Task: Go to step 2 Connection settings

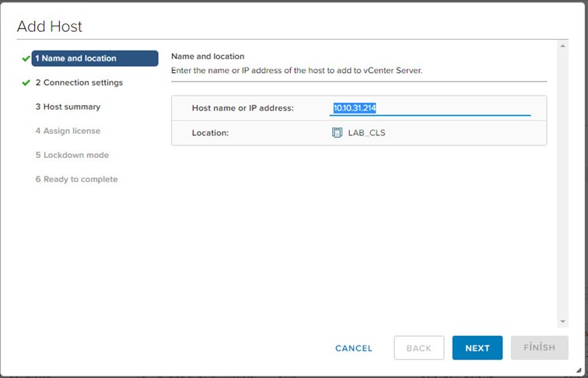Action: tap(79, 82)
